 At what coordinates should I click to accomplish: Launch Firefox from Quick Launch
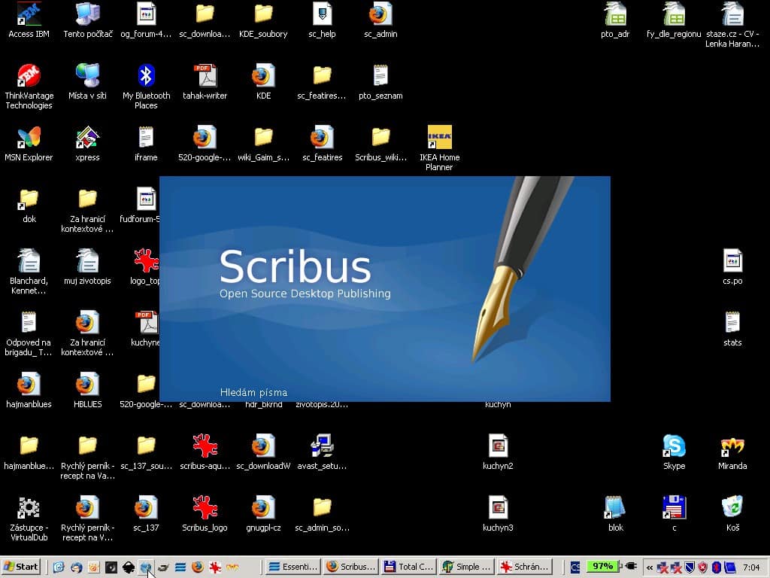click(198, 567)
